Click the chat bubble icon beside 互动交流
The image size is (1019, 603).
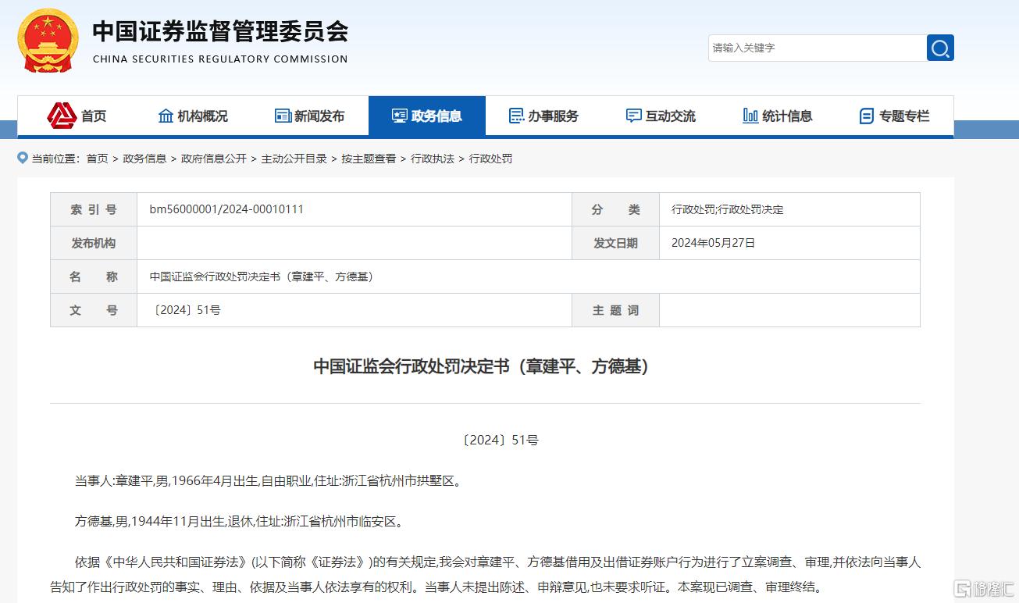(x=633, y=116)
